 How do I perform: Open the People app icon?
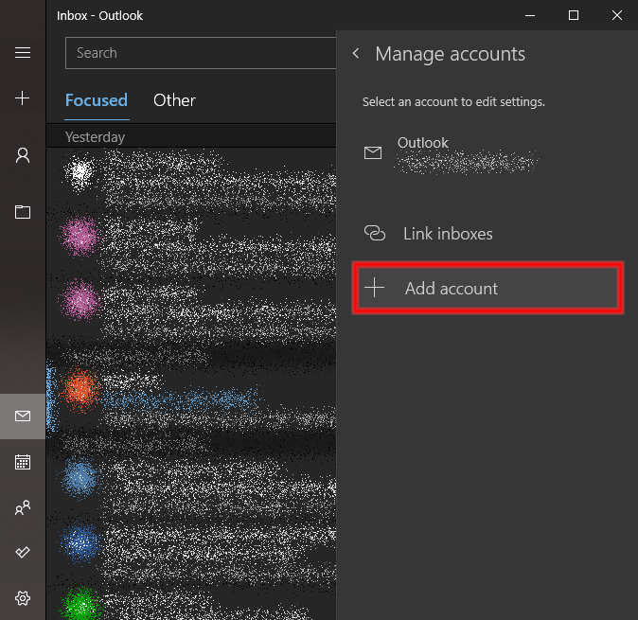(x=23, y=507)
